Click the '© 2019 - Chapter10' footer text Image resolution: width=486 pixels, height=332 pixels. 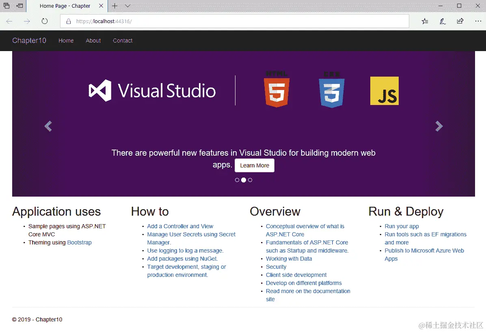[37, 319]
